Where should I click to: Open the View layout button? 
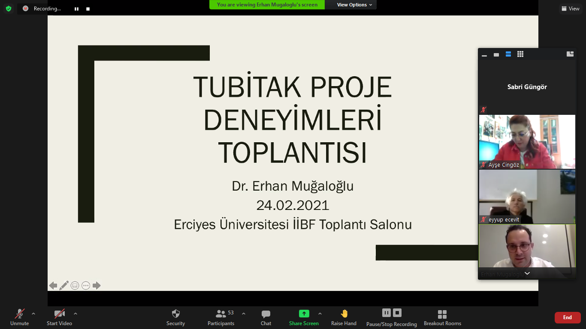coord(570,9)
